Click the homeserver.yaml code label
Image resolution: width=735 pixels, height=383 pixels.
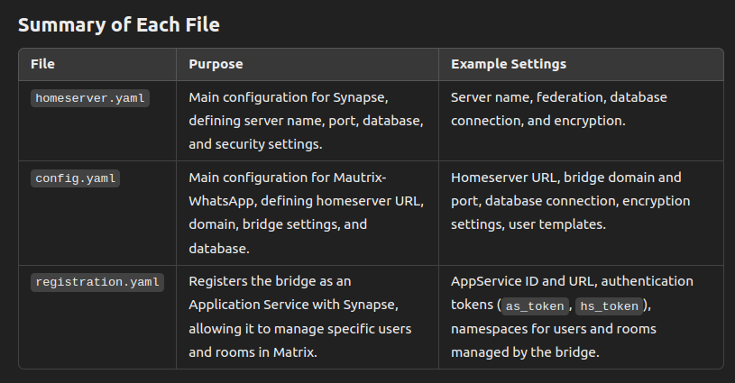90,98
